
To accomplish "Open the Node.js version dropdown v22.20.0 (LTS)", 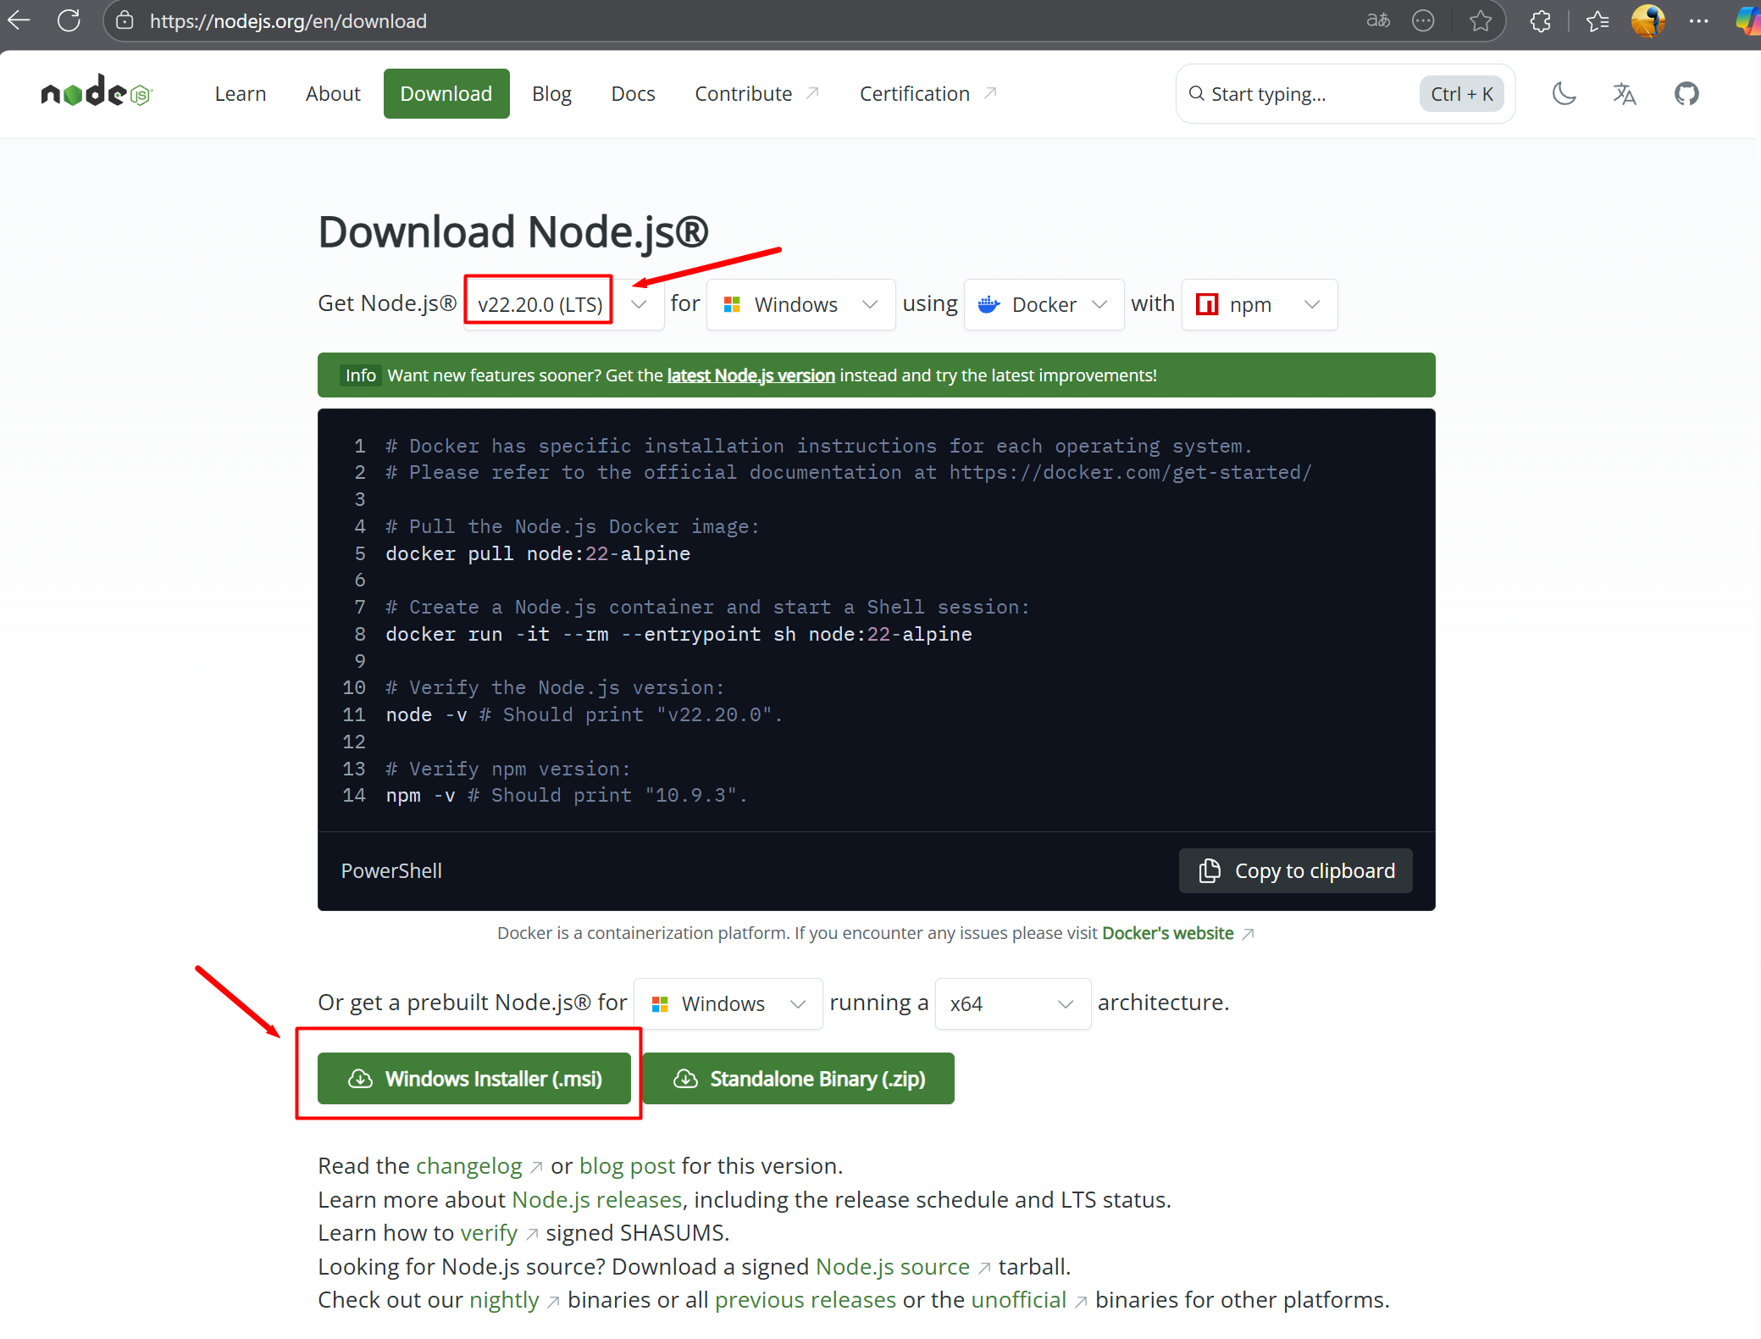I will 563,304.
